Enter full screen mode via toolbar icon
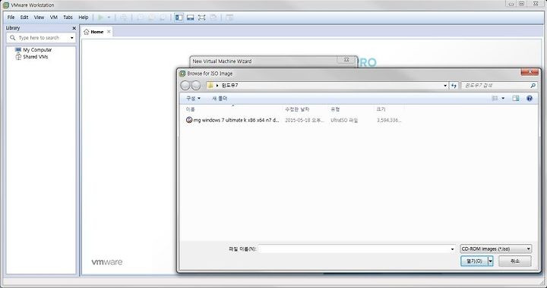 click(x=201, y=17)
